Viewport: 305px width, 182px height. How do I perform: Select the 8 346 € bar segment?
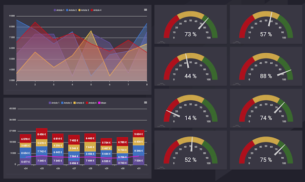point(139,151)
